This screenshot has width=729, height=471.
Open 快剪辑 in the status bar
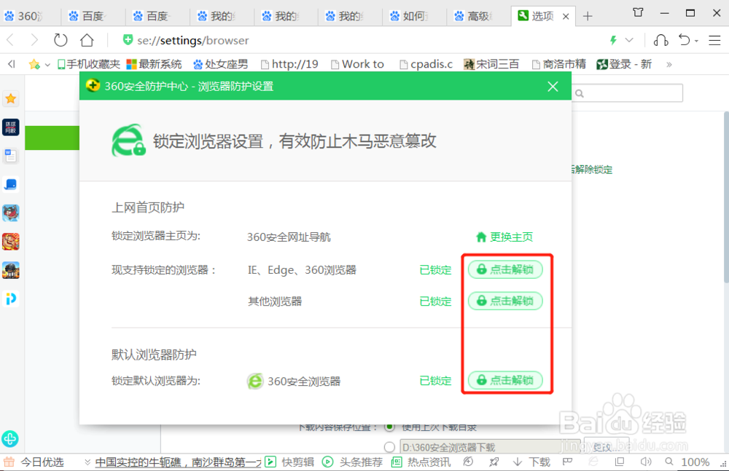click(289, 462)
